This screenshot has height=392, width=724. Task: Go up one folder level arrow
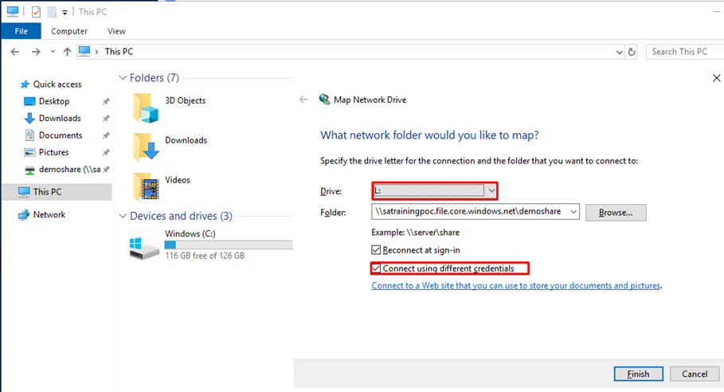(68, 52)
